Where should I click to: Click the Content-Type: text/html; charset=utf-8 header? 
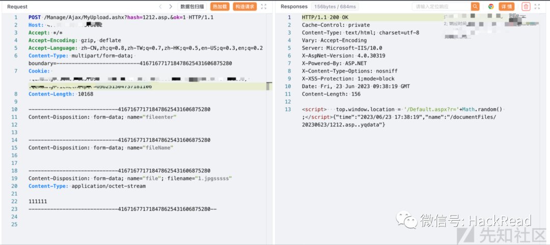[360, 33]
